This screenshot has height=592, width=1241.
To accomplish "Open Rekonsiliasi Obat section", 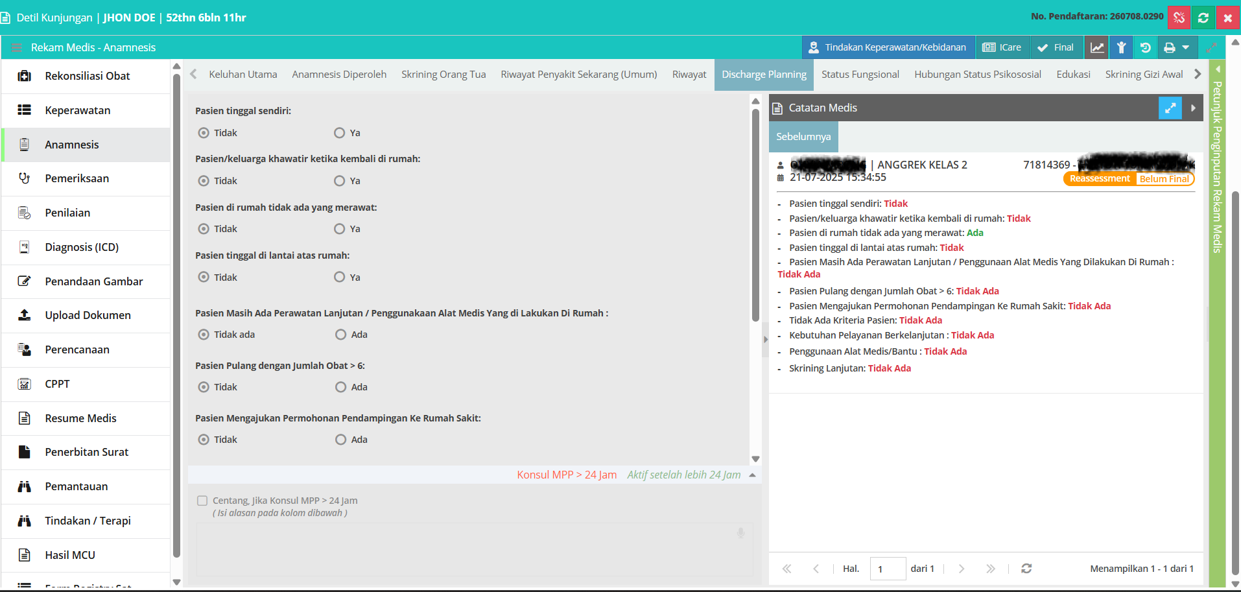I will 86,76.
